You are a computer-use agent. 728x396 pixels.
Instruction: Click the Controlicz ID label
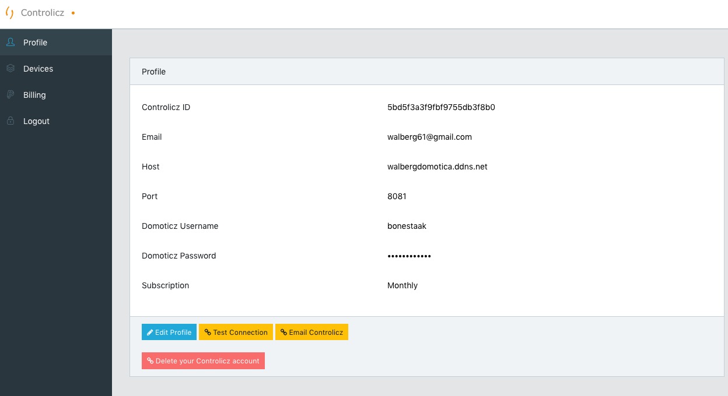click(x=166, y=107)
